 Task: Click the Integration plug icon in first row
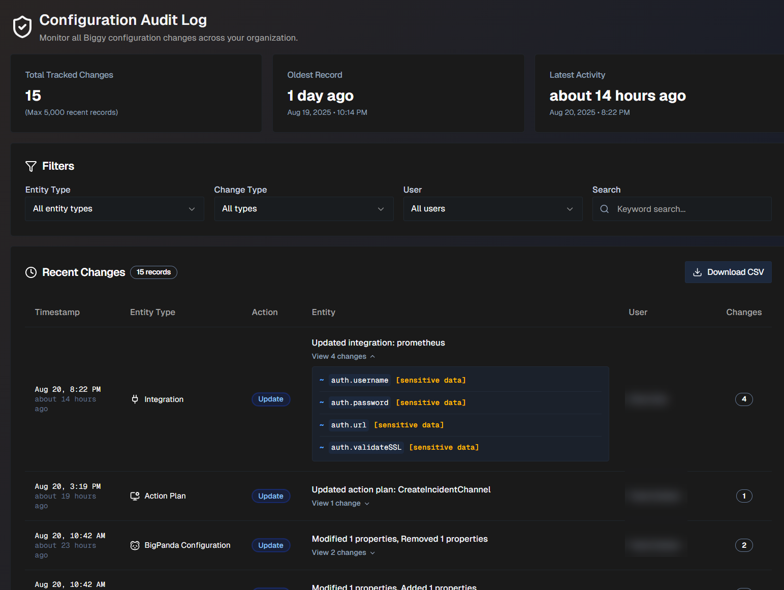point(135,399)
